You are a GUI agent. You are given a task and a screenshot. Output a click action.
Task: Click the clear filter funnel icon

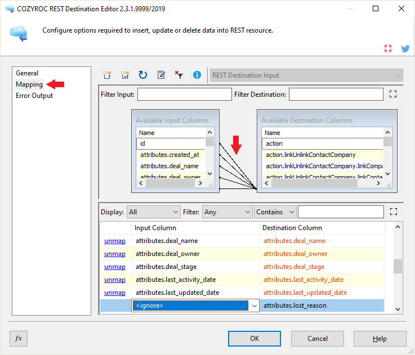[179, 75]
